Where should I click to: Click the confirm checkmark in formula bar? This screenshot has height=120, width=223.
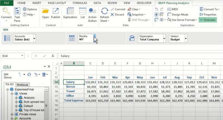coord(45,56)
